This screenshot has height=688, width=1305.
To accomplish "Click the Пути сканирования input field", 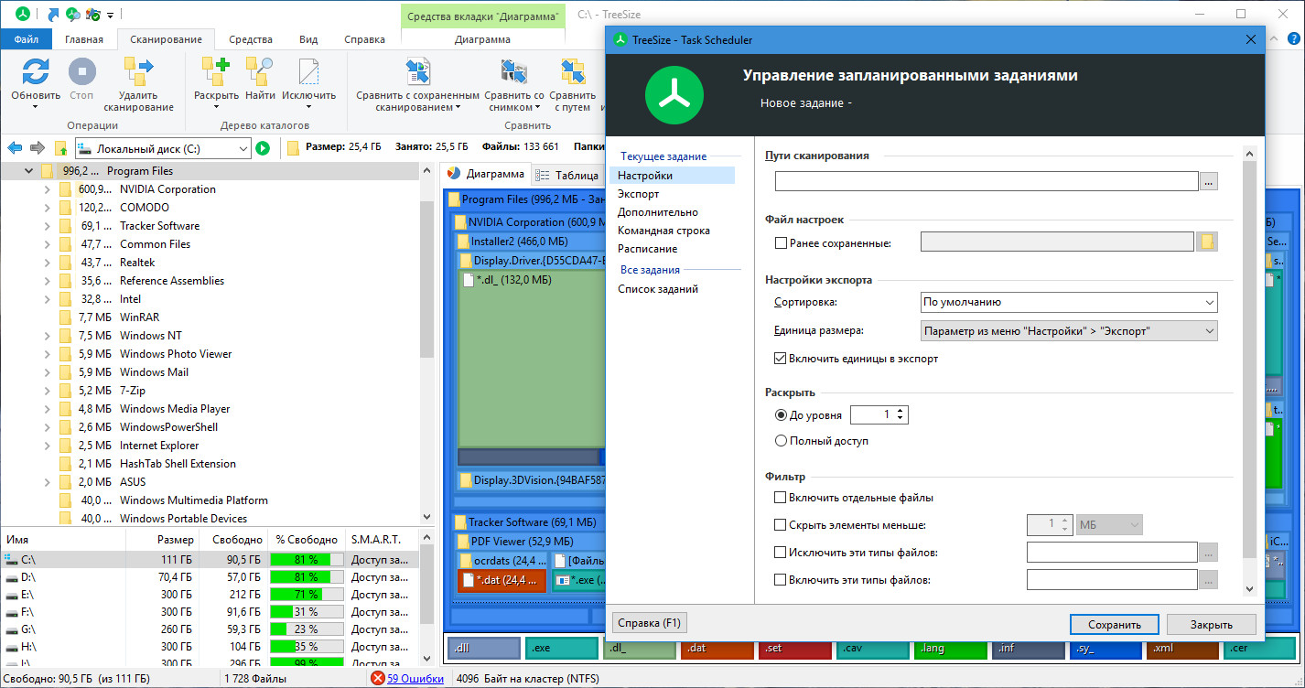I will pyautogui.click(x=986, y=182).
